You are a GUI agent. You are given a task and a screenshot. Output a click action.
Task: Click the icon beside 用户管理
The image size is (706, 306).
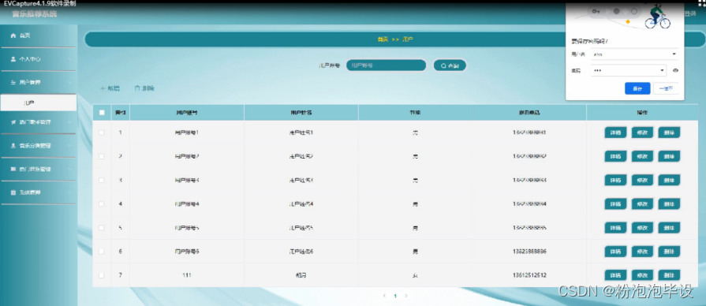point(13,83)
